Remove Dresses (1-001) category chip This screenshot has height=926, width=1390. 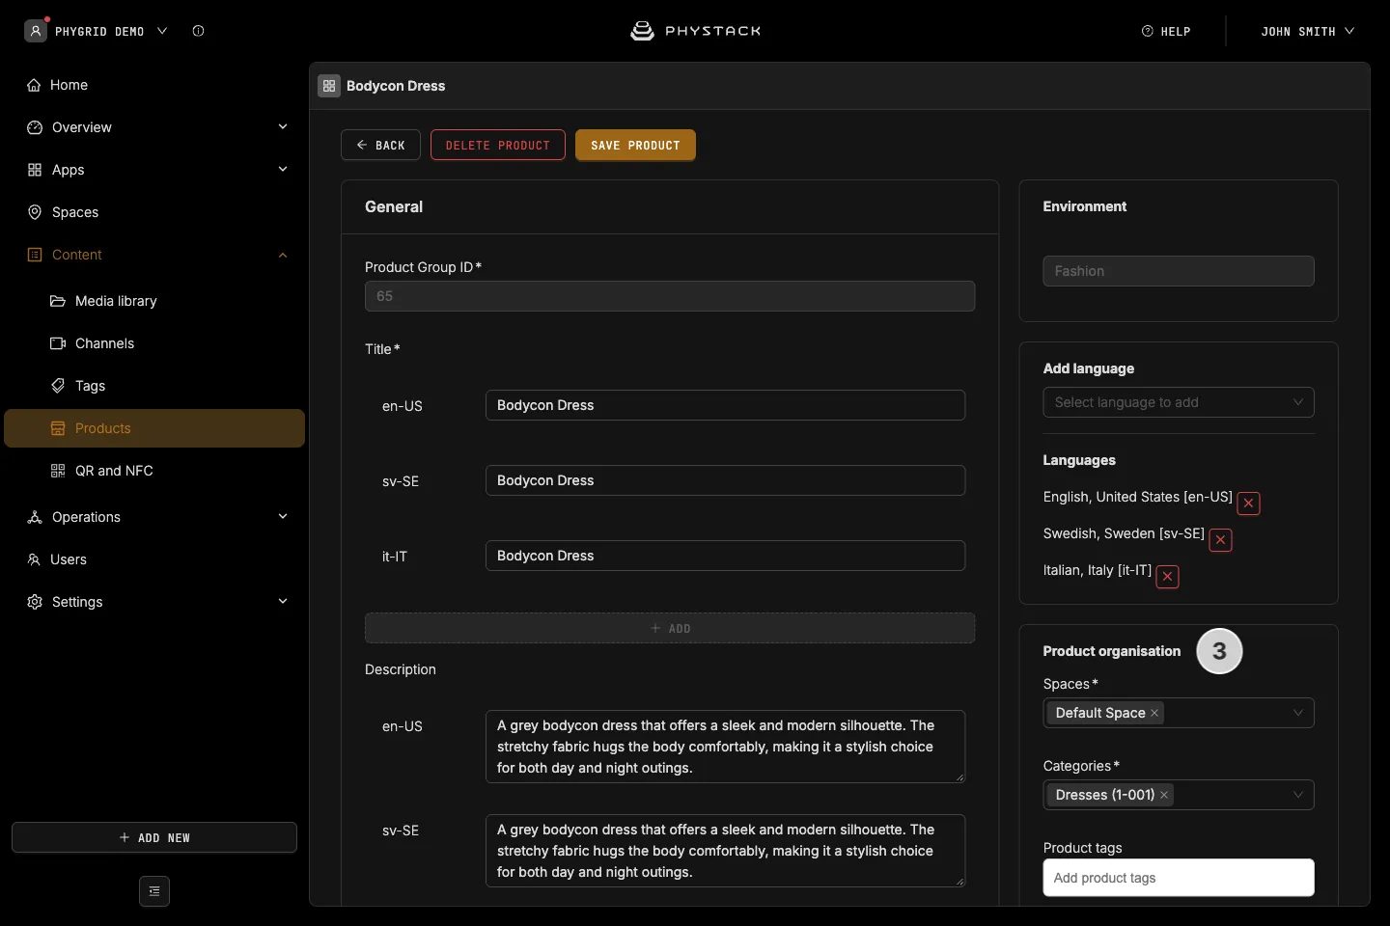[1164, 795]
